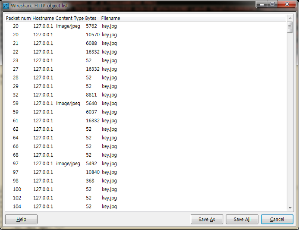This screenshot has width=299, height=230.
Task: Select the packet 29 row
Action: [x=146, y=86]
